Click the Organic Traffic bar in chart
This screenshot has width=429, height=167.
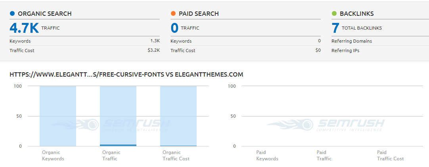click(118, 116)
